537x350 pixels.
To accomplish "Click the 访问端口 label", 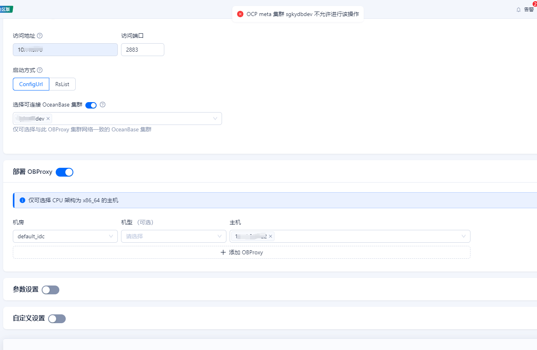I will (132, 36).
